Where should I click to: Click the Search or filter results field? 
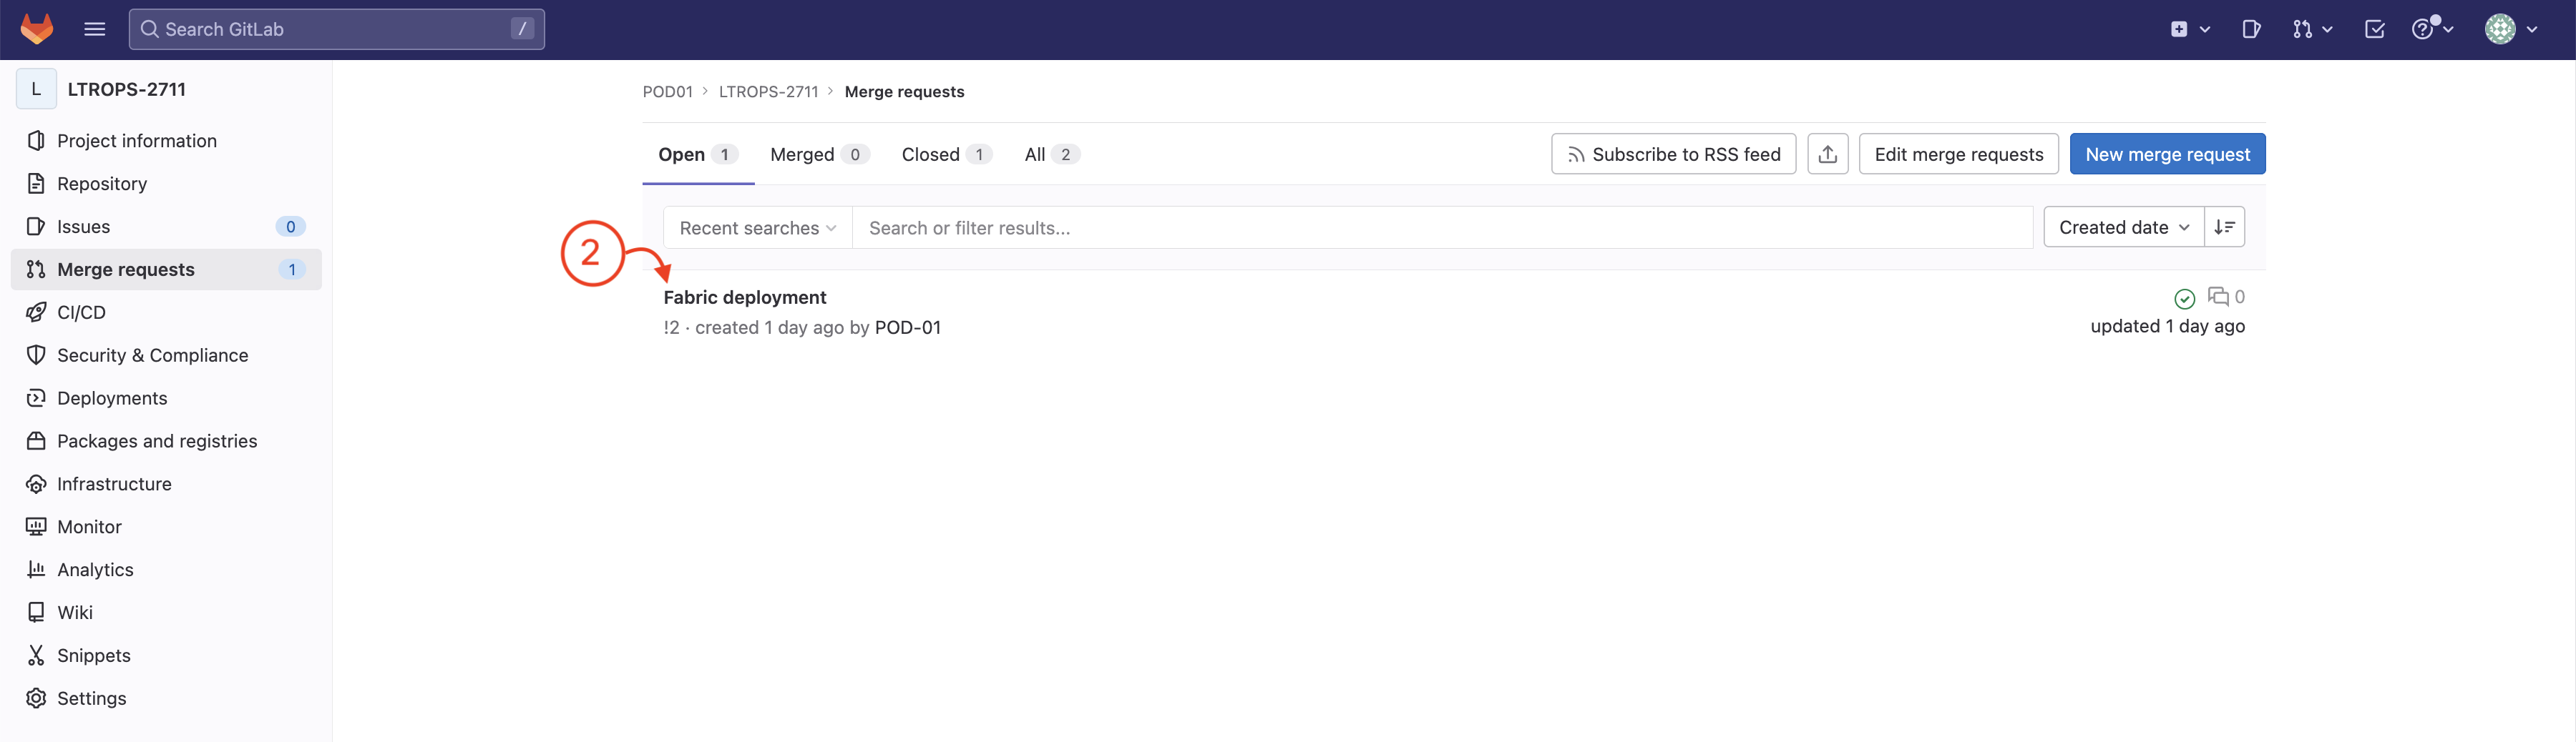tap(1440, 228)
